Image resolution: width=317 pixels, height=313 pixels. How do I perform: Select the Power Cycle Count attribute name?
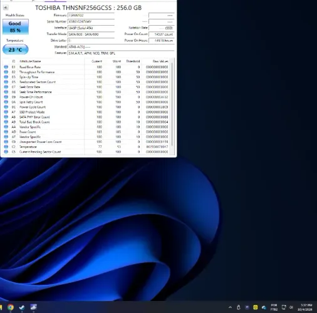coord(33,107)
